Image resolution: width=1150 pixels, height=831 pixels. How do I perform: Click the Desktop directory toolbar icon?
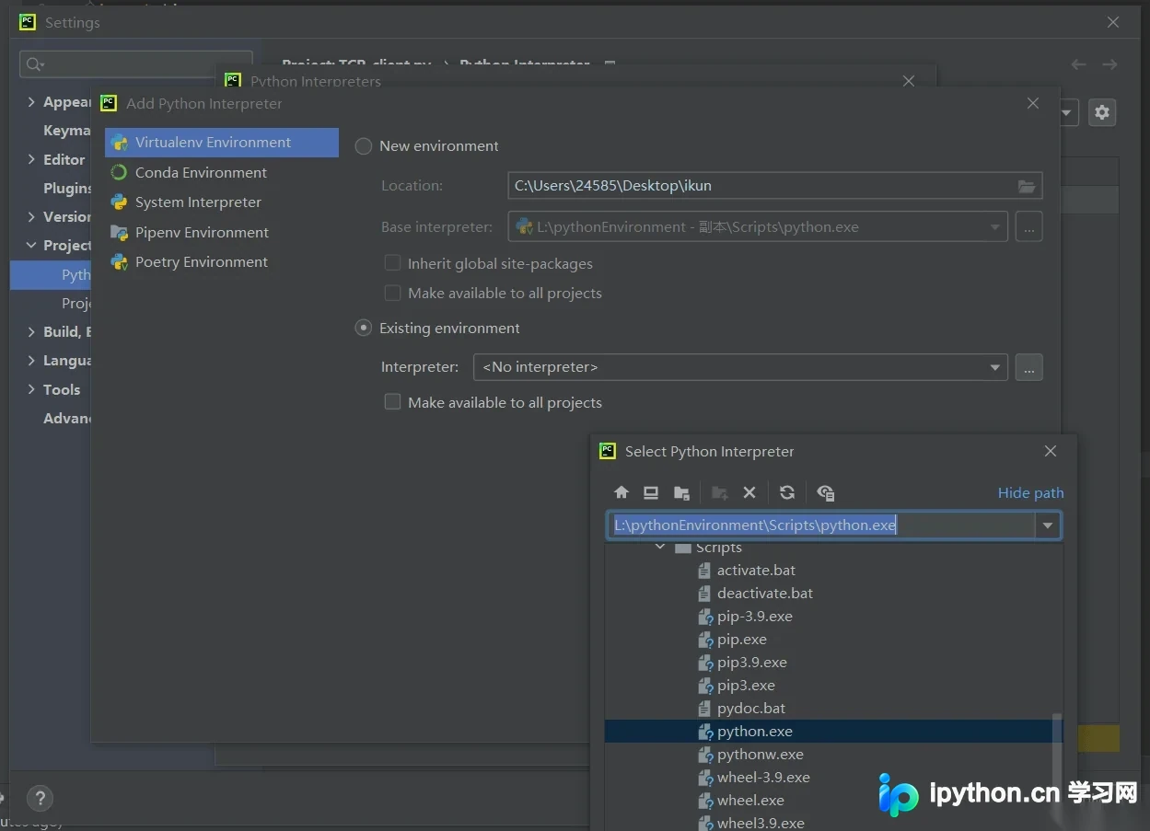tap(651, 492)
